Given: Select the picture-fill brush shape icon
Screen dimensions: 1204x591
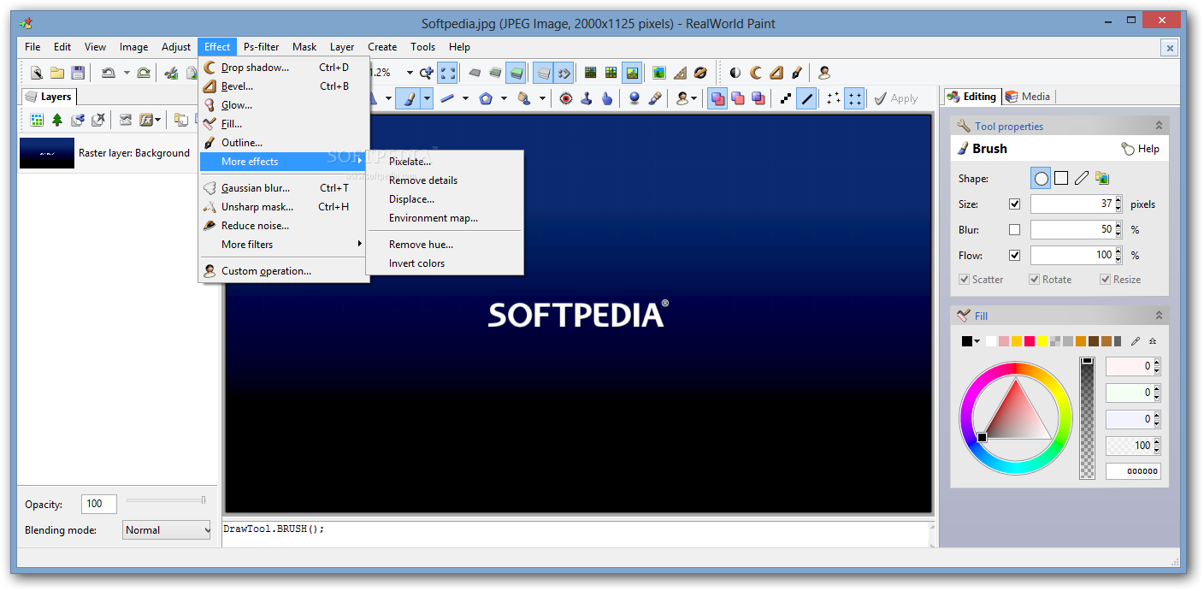Looking at the screenshot, I should 1102,178.
